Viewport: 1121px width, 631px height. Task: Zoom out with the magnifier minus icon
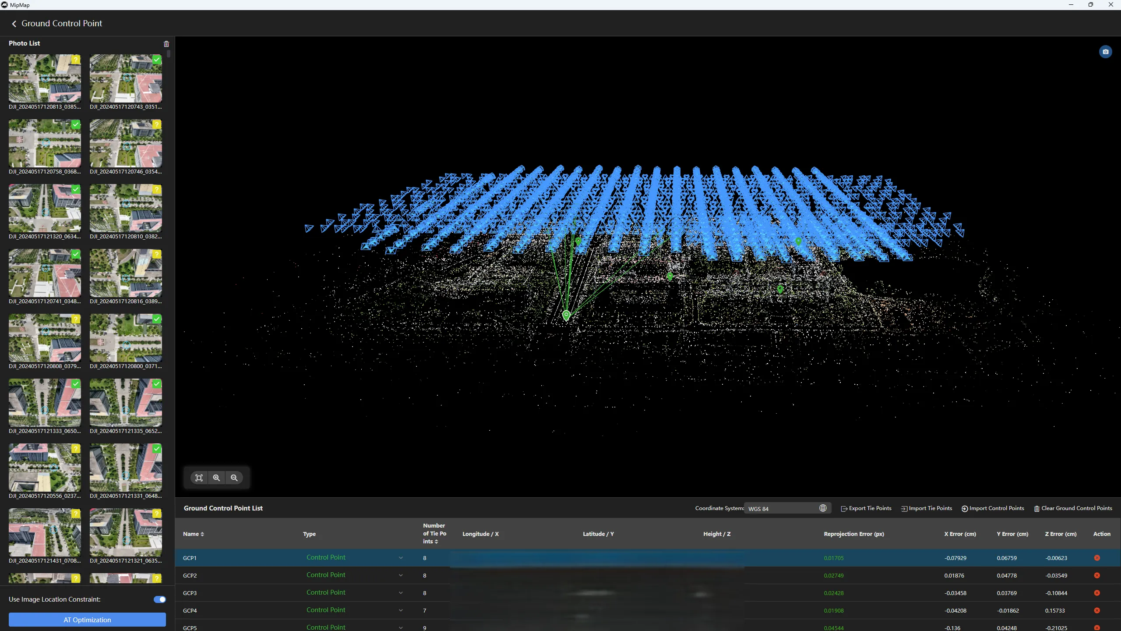[234, 478]
